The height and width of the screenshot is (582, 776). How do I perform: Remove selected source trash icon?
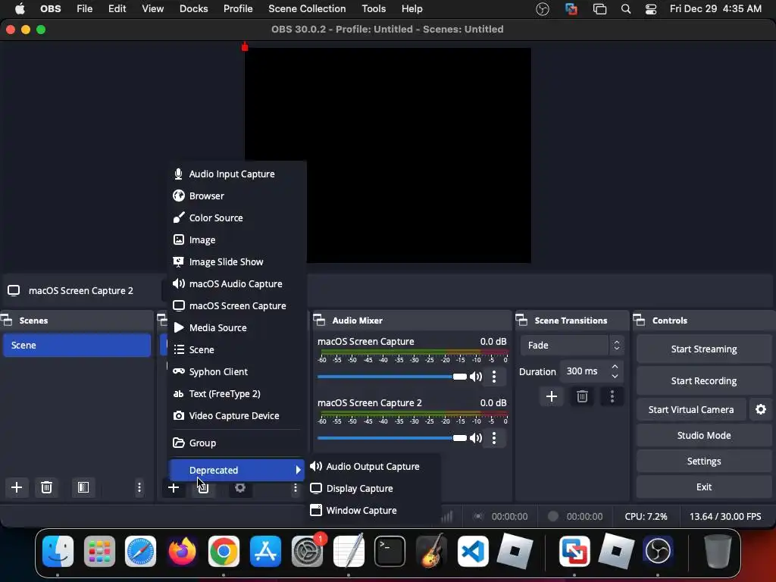(203, 489)
